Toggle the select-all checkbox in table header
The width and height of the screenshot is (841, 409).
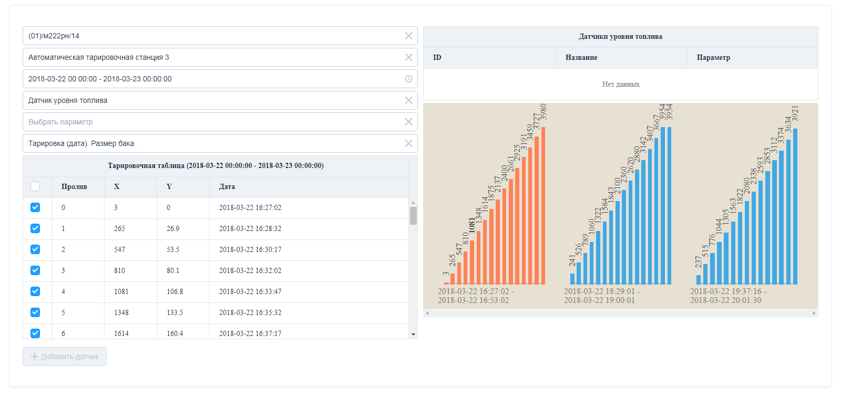(35, 186)
